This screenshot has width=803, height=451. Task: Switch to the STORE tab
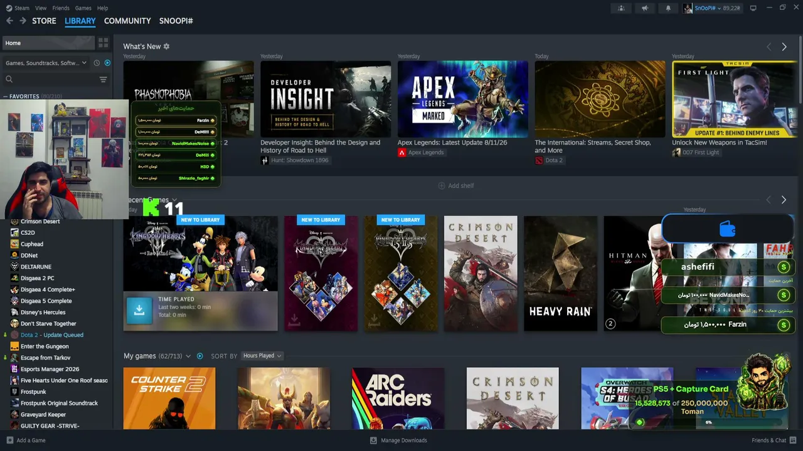pyautogui.click(x=44, y=21)
